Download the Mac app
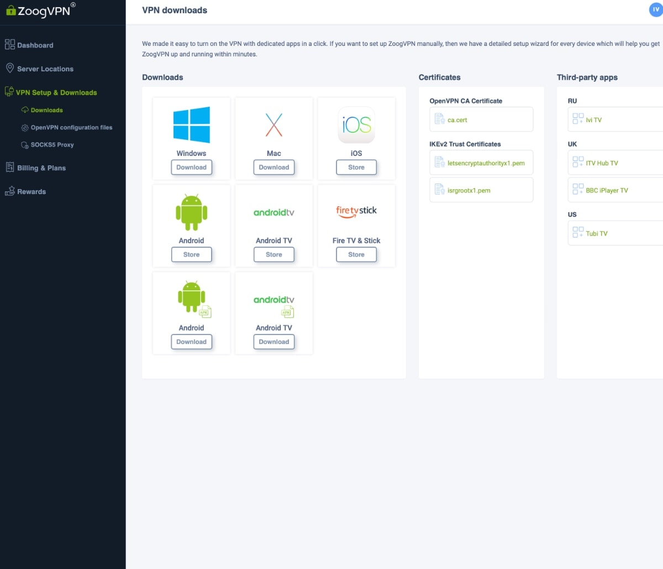 [274, 168]
